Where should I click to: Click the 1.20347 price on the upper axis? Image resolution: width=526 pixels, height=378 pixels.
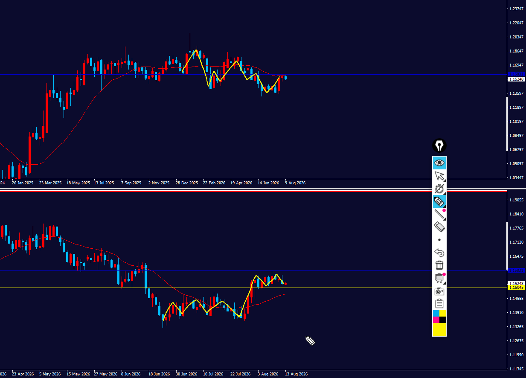tap(516, 37)
